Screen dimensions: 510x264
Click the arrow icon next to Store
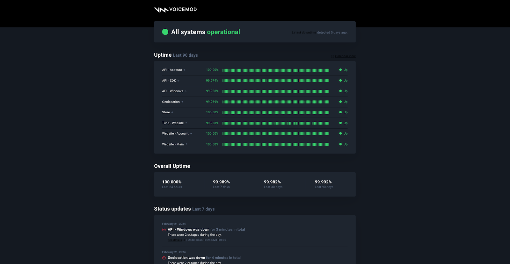[172, 112]
